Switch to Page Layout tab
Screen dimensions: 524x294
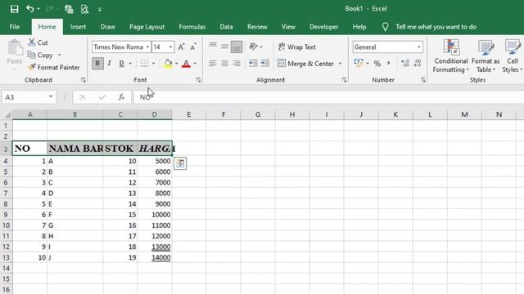pyautogui.click(x=147, y=27)
